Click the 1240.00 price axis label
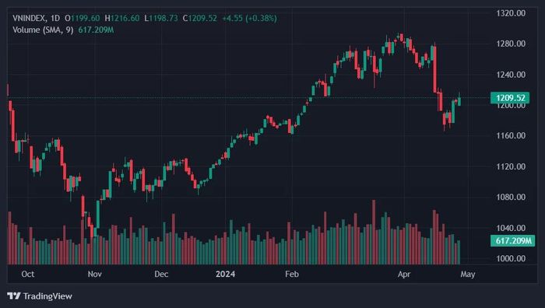This screenshot has width=545, height=308. (511, 75)
